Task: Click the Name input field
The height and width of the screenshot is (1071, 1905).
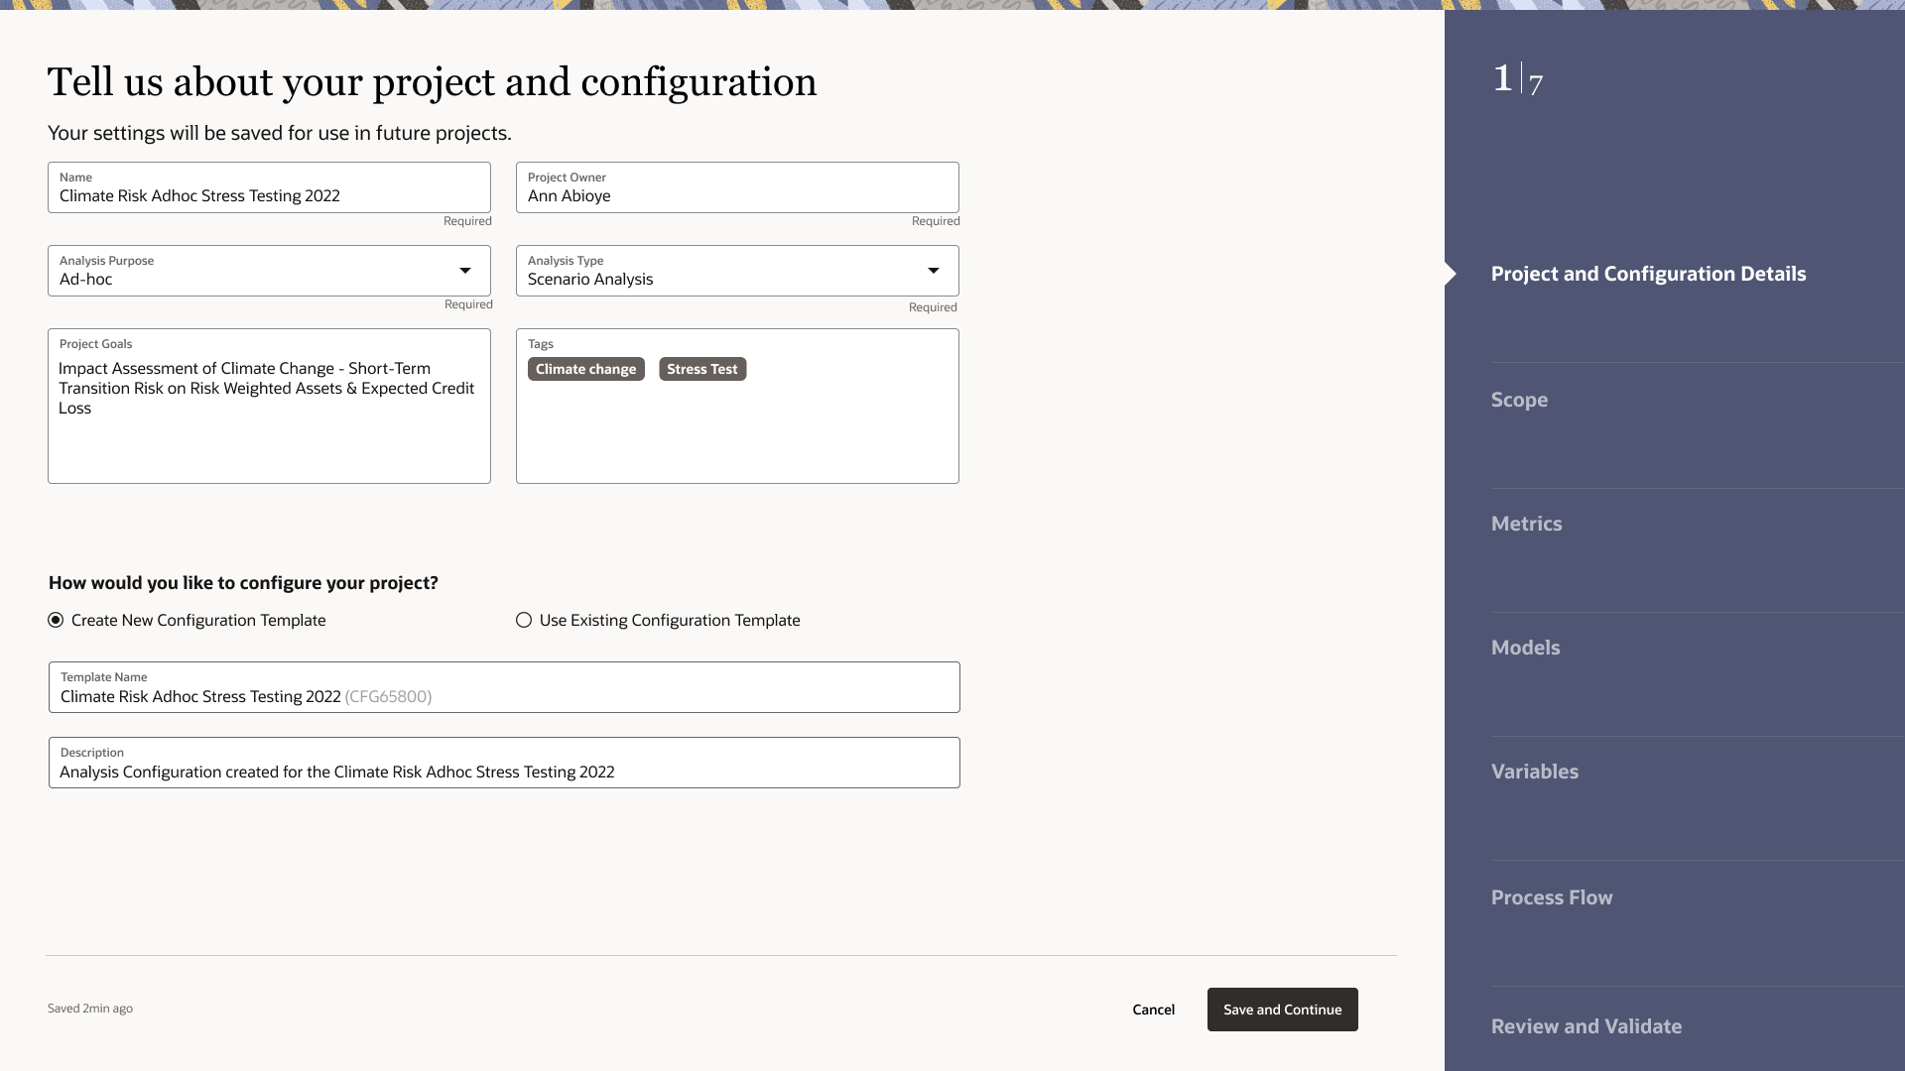Action: coord(269,187)
